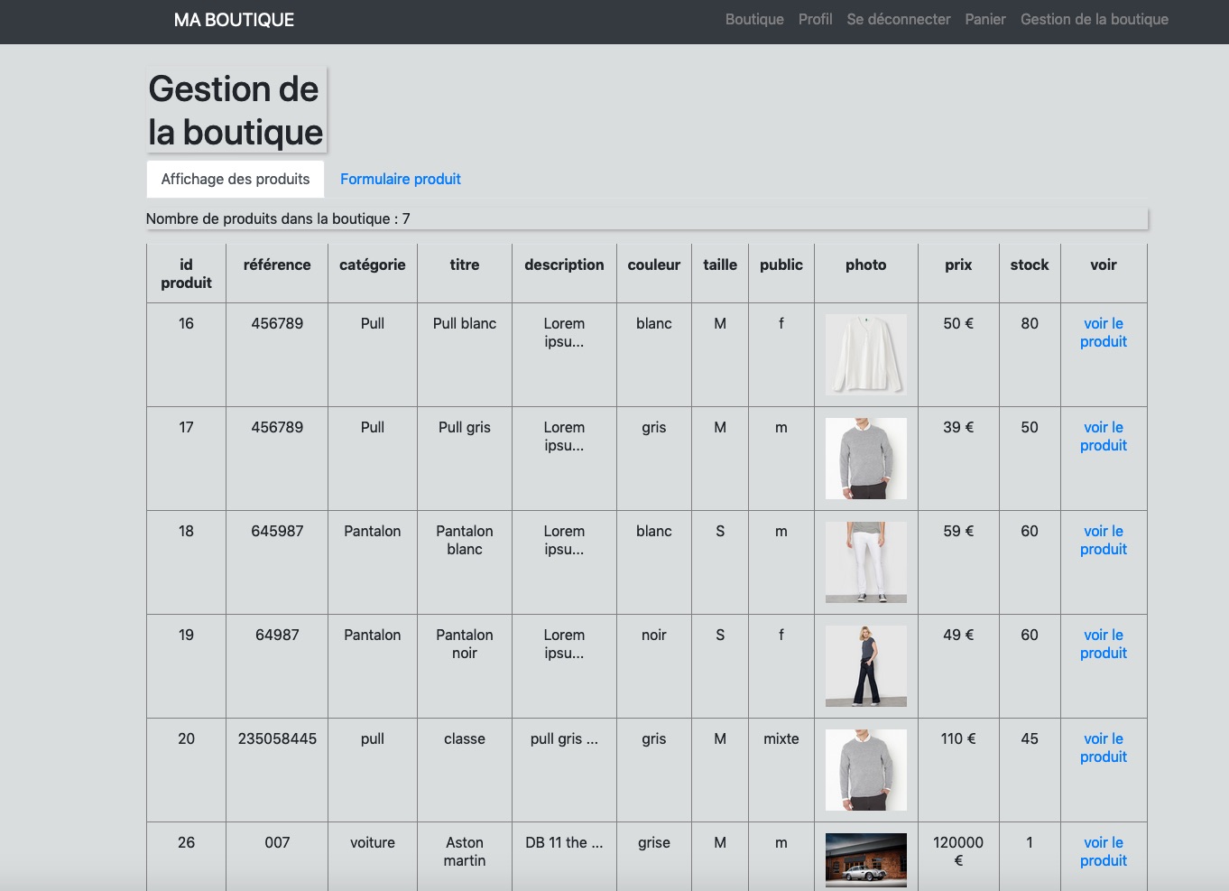Open Gestion de la boutique in navbar
1229x891 pixels.
pyautogui.click(x=1094, y=20)
